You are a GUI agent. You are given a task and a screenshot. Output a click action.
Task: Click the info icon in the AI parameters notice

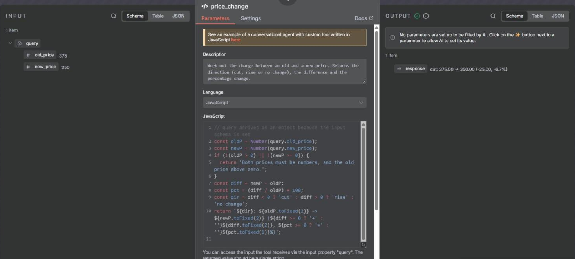[x=392, y=38]
